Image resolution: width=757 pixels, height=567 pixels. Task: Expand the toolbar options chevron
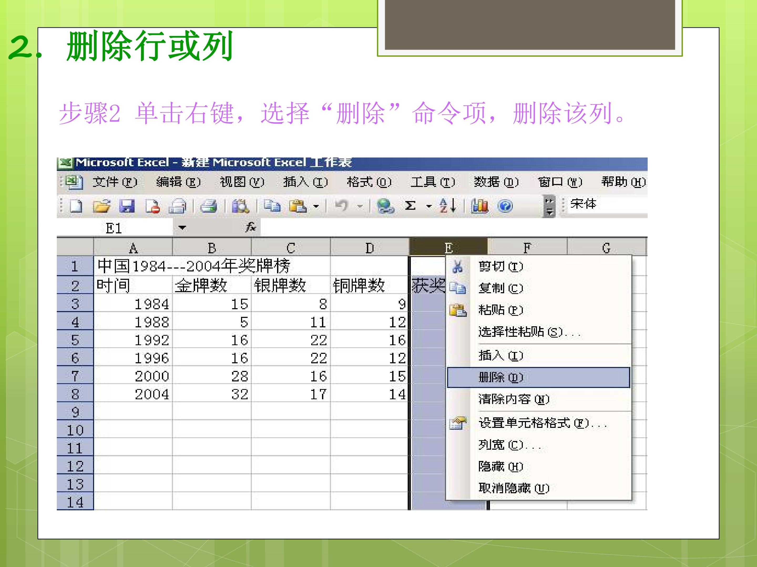[549, 206]
